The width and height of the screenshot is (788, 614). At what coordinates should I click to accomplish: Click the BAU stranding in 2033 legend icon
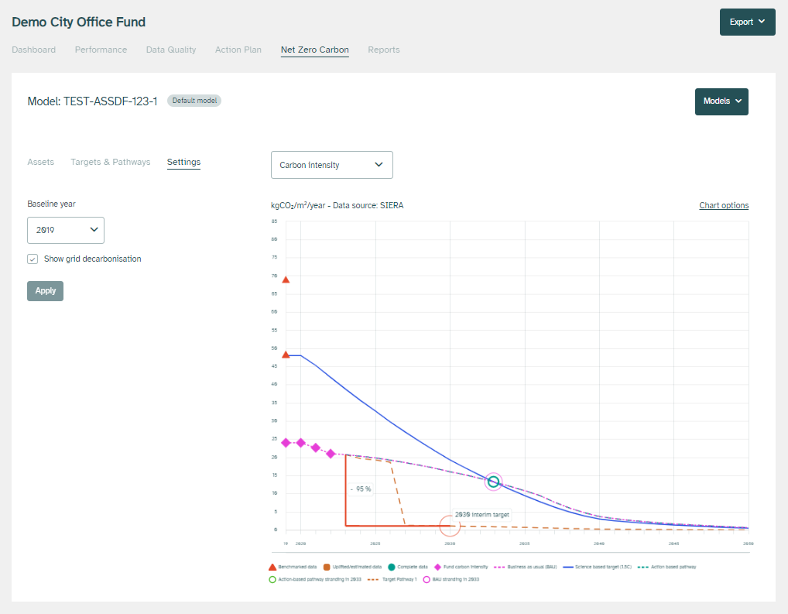tap(427, 579)
